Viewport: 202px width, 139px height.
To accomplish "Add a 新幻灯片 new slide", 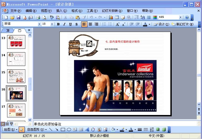I will tap(182, 24).
